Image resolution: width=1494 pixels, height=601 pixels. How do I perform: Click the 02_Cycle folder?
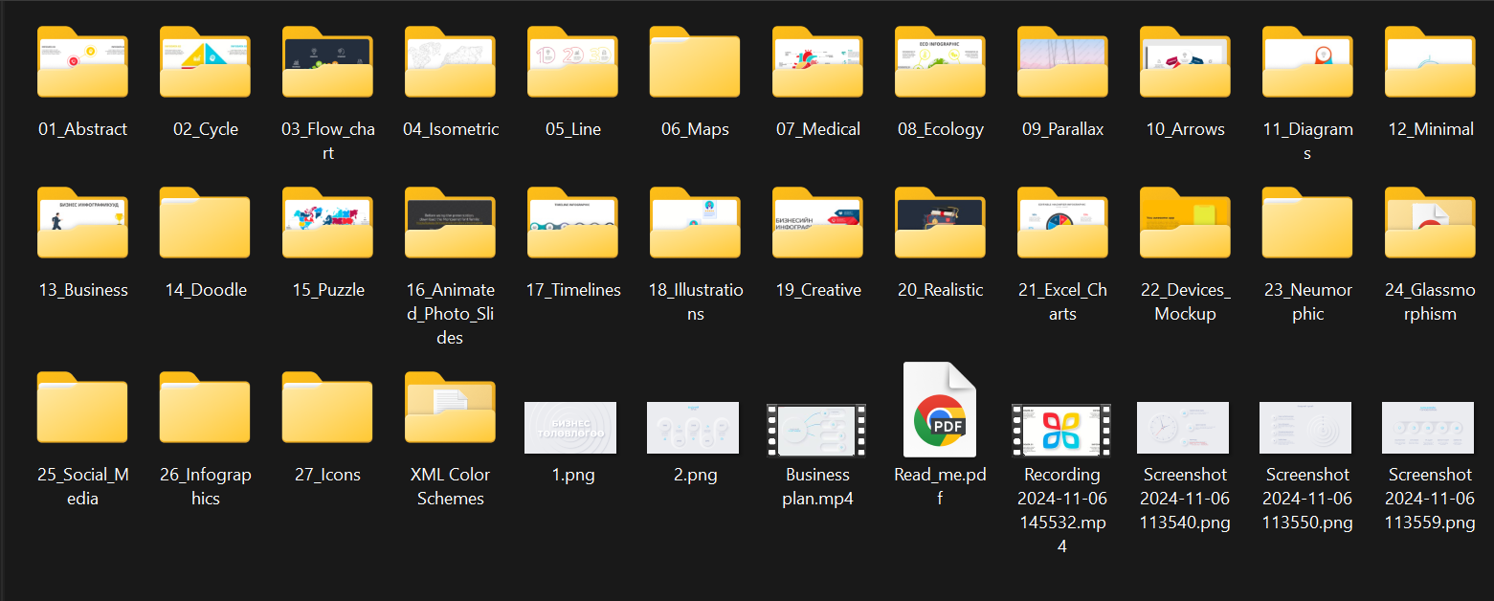(205, 63)
